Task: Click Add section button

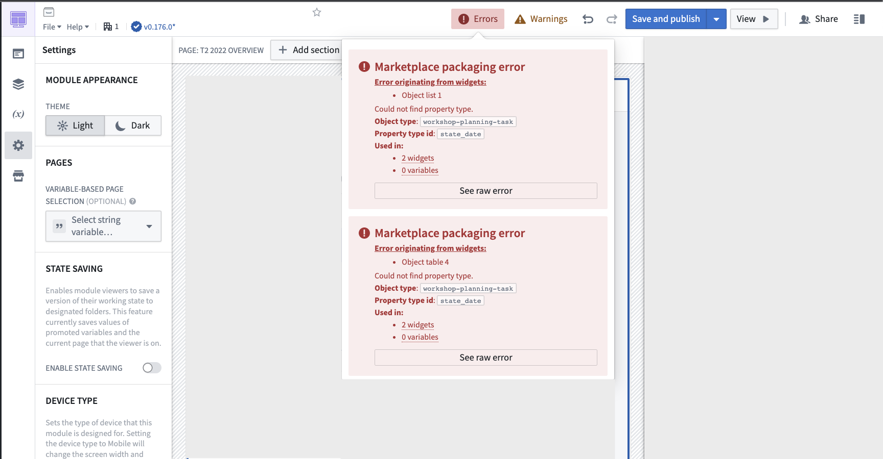Action: point(309,50)
